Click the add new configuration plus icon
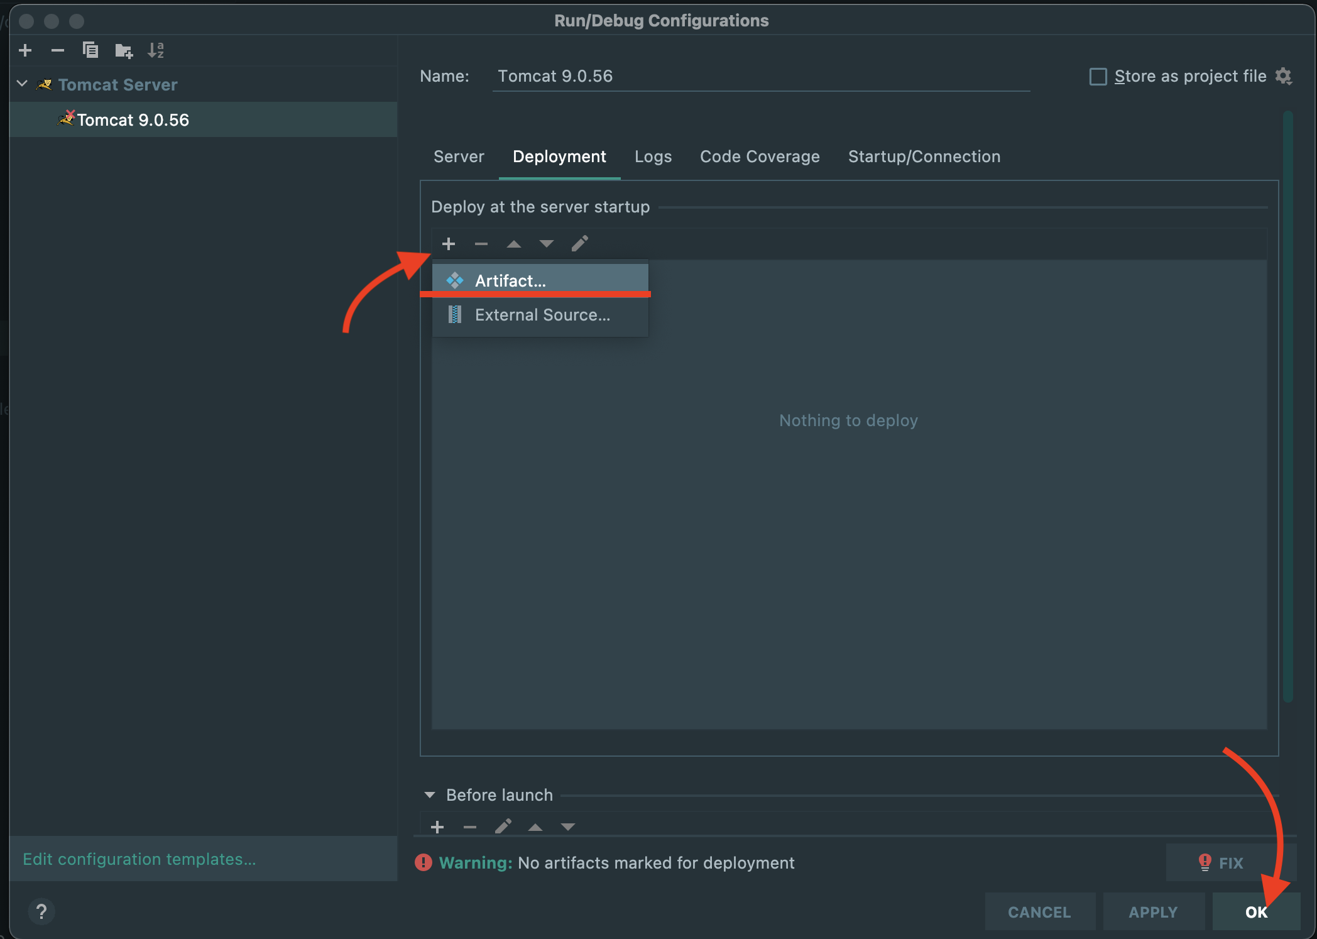This screenshot has width=1317, height=939. (25, 50)
